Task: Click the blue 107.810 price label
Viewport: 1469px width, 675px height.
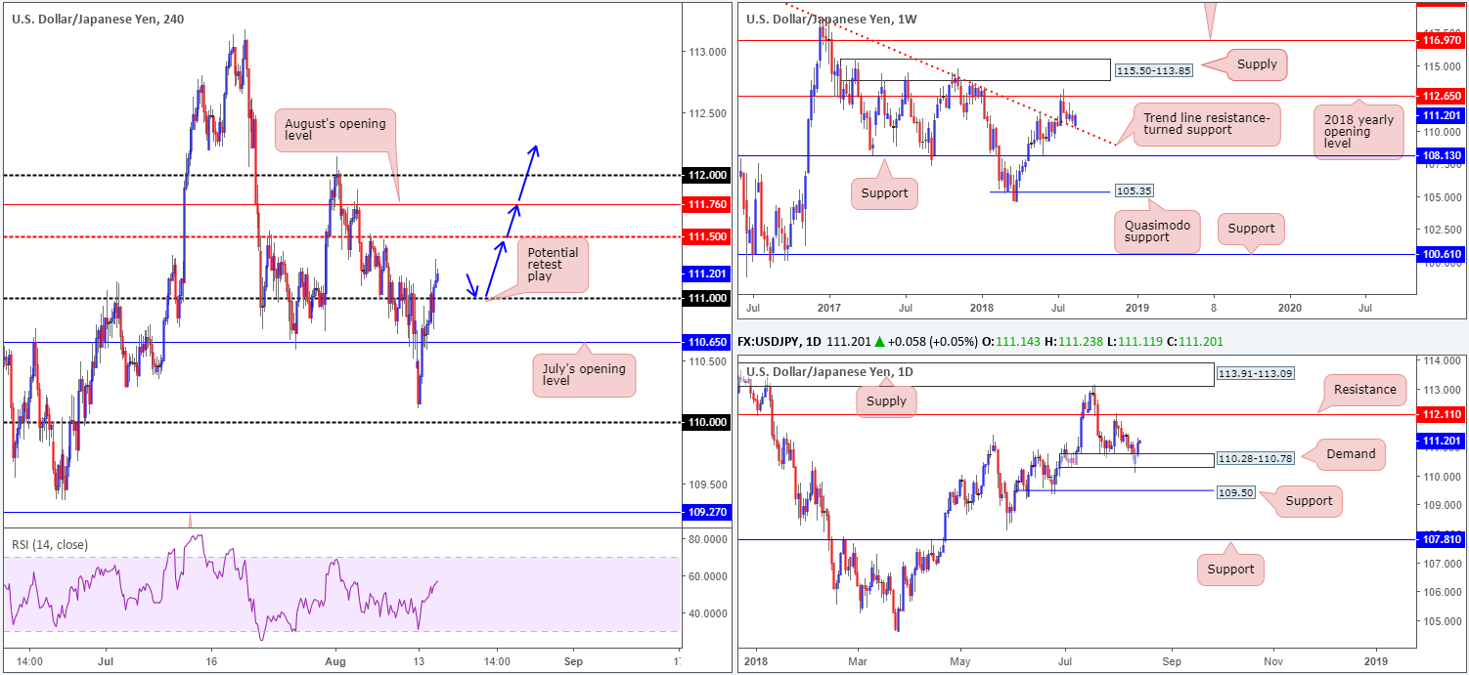Action: pyautogui.click(x=1443, y=538)
